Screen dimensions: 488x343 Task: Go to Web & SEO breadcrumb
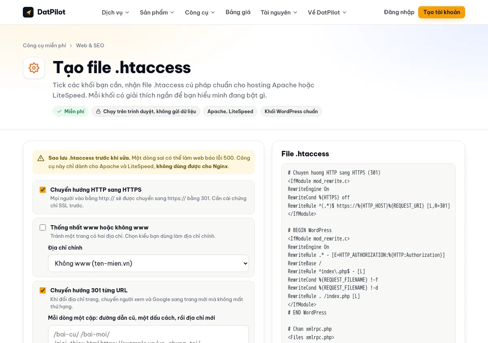[90, 46]
